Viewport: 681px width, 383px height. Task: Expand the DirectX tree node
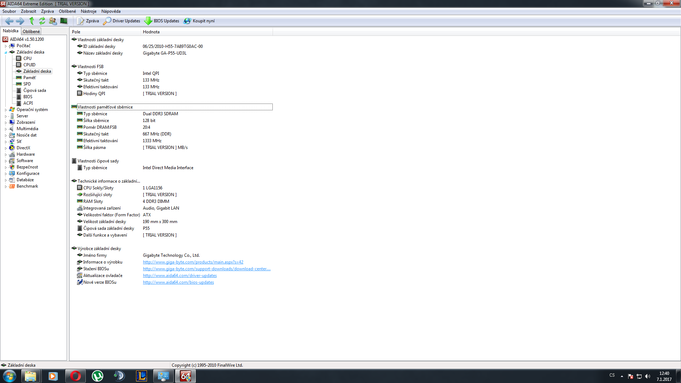pyautogui.click(x=6, y=148)
